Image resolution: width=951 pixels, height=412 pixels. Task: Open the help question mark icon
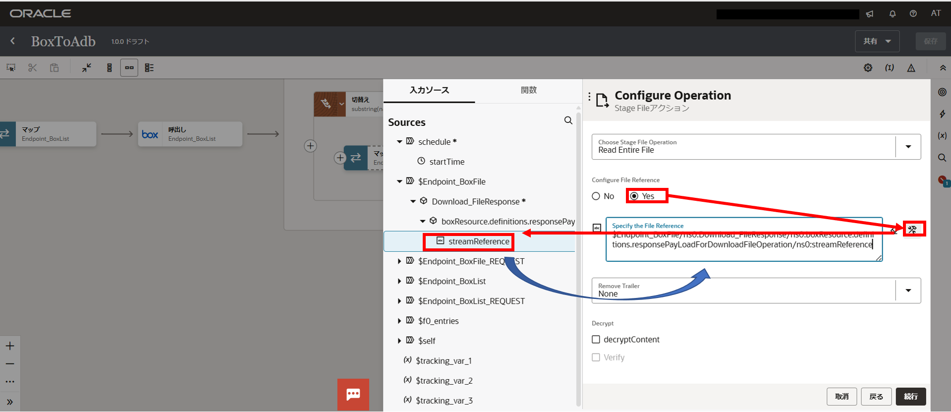913,14
